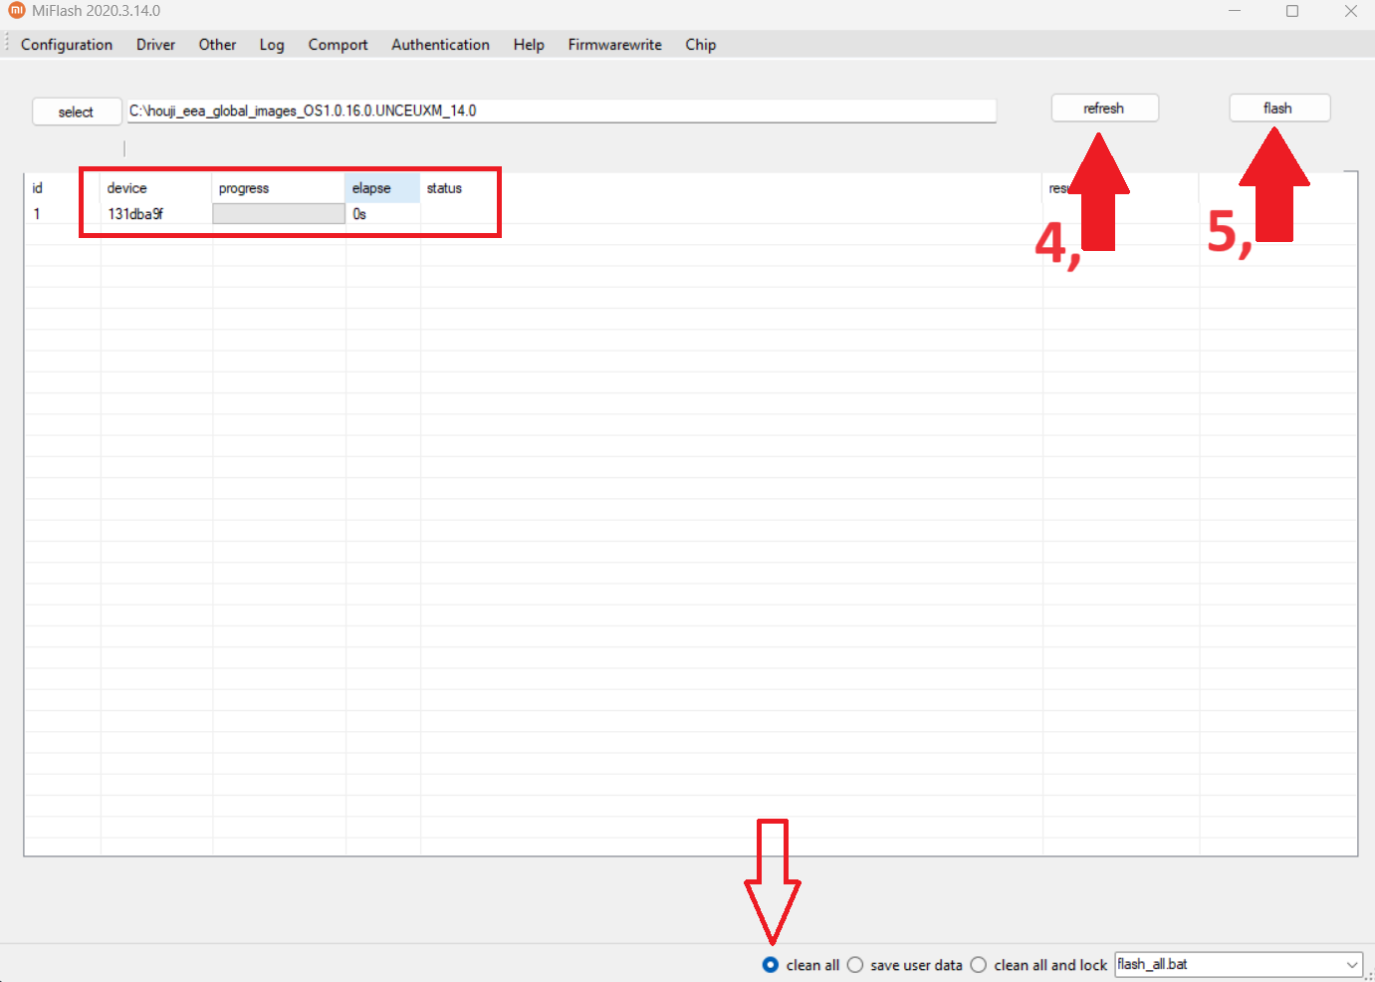Select the 'clean all' radio option

pyautogui.click(x=771, y=965)
